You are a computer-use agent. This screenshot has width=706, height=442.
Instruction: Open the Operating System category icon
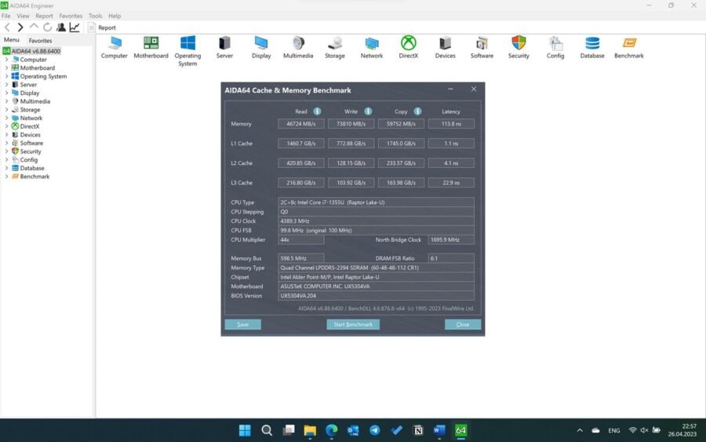pos(187,51)
